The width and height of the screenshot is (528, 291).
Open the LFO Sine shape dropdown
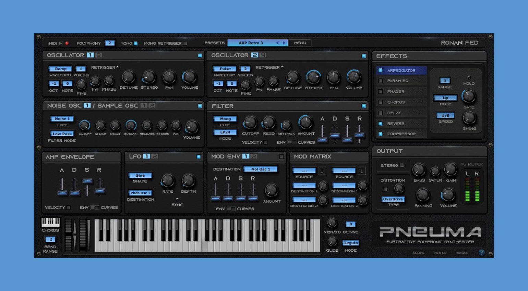(x=140, y=175)
